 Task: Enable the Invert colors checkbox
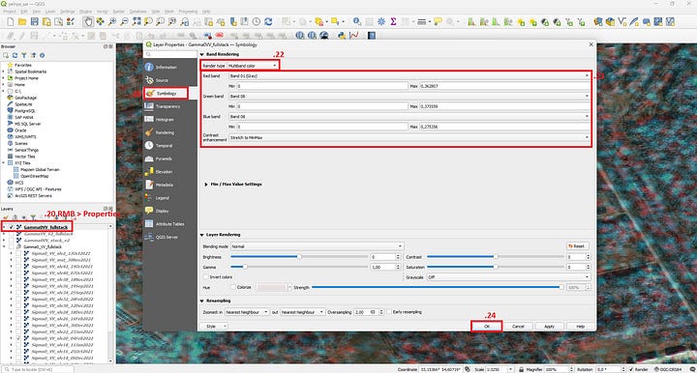(206, 276)
